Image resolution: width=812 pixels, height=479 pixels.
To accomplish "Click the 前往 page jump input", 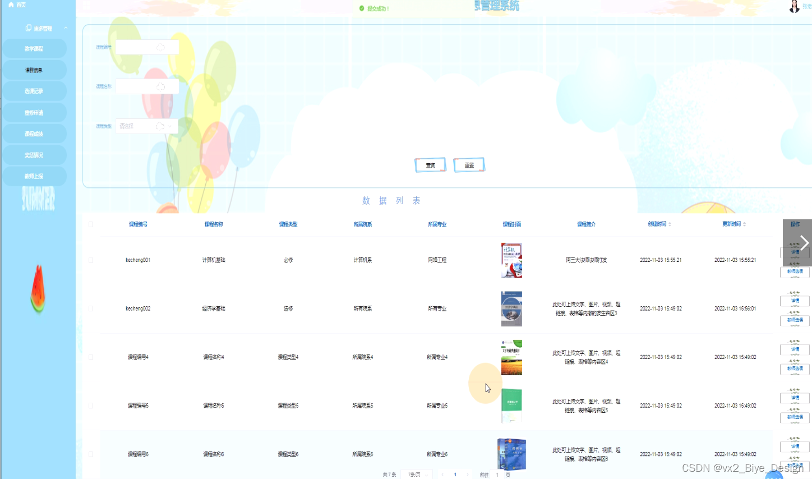I will tap(497, 475).
